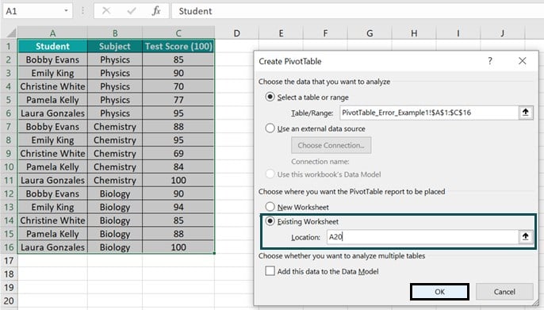The height and width of the screenshot is (310, 544).
Task: Click Emily King cell in row 3
Action: click(52, 73)
